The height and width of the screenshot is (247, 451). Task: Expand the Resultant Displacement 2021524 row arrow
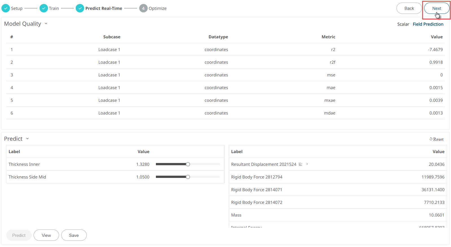pyautogui.click(x=307, y=164)
